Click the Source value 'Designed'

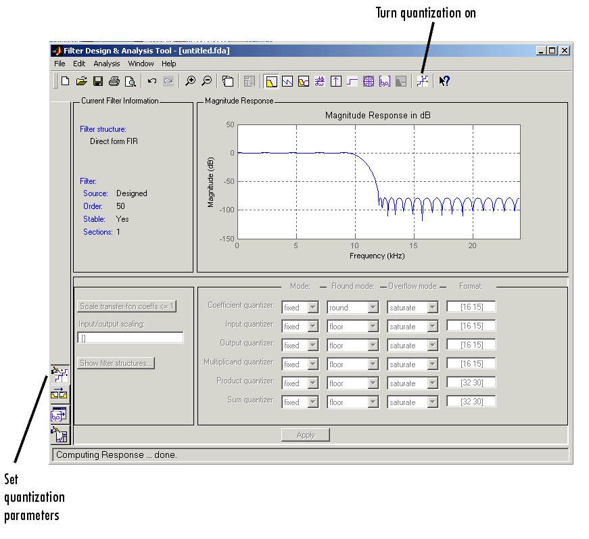point(132,193)
